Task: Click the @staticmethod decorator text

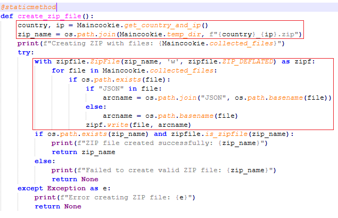Action: pos(28,7)
